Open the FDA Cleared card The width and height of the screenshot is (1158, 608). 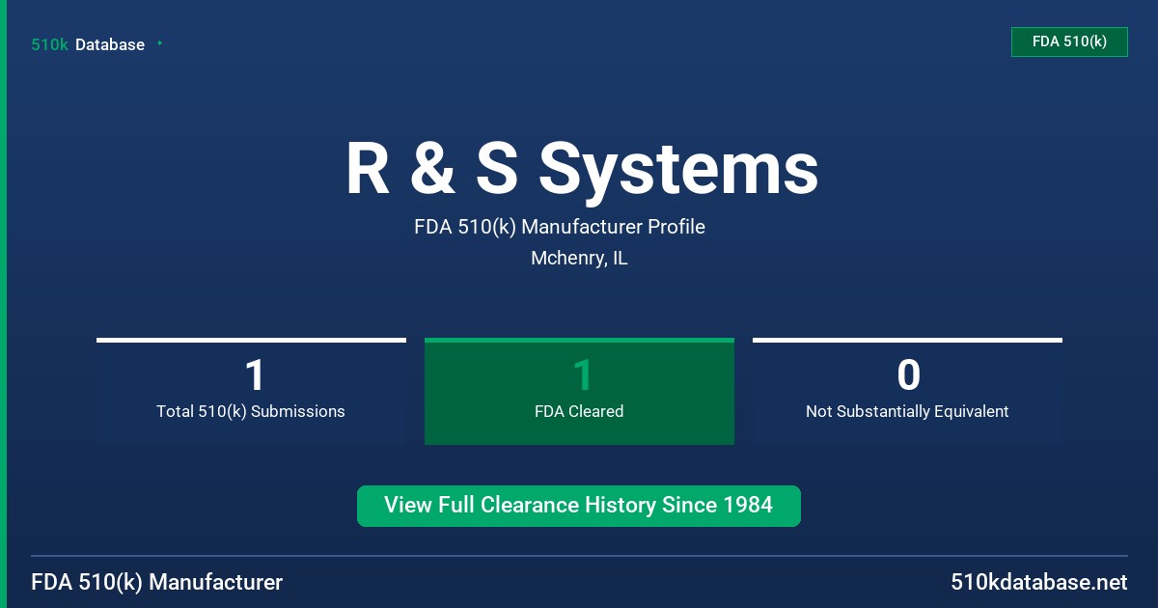pos(579,392)
